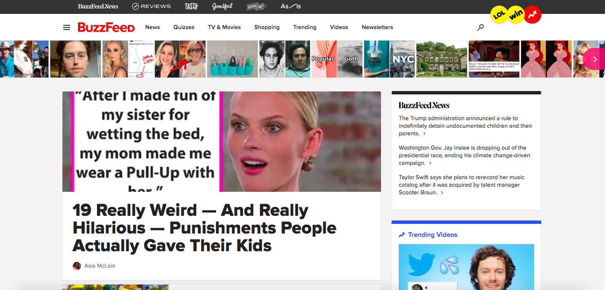This screenshot has height=290, width=605.
Task: Open the Ariel pink dress thumbnail
Action: click(546, 59)
